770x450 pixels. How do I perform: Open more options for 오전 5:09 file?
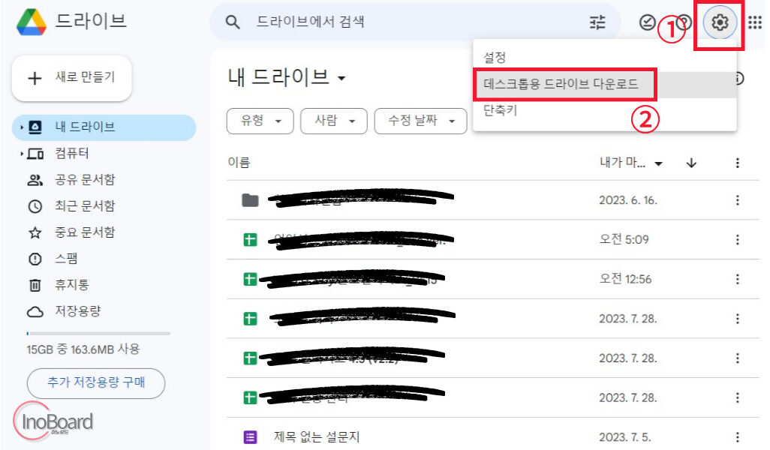coord(737,239)
